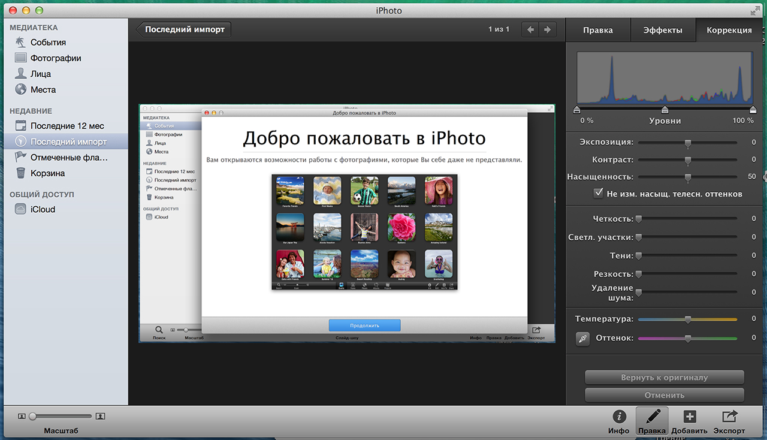Click the Насыщенность slider

[688, 177]
